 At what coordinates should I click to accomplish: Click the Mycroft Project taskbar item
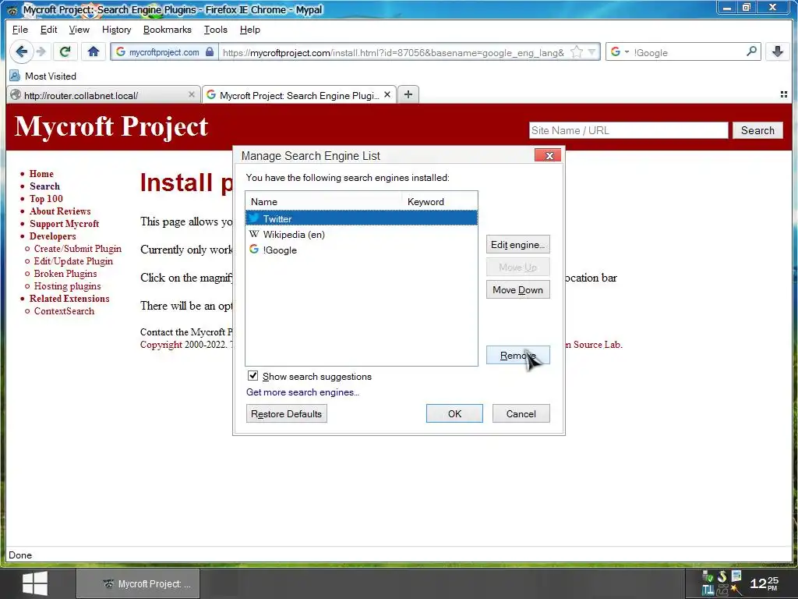point(138,583)
